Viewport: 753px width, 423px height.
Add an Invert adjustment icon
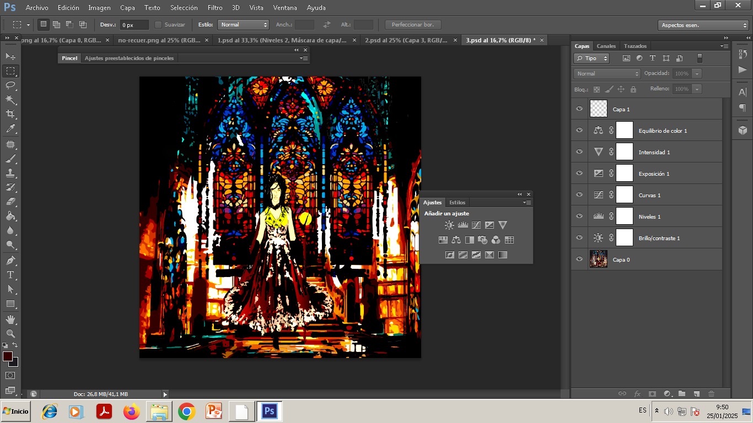coord(450,254)
